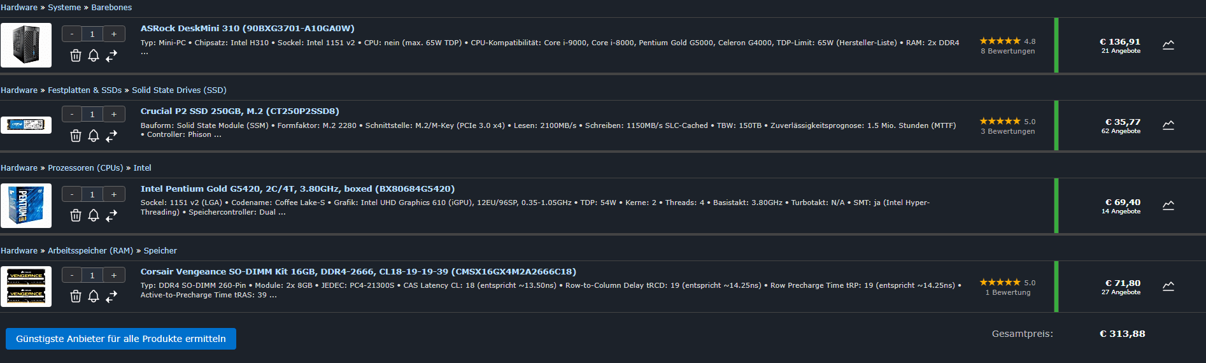Go to Barebones breadcrumb category
This screenshot has width=1206, height=363.
[111, 8]
